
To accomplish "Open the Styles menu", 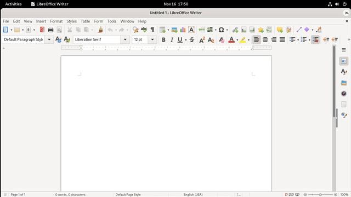I will pyautogui.click(x=72, y=21).
